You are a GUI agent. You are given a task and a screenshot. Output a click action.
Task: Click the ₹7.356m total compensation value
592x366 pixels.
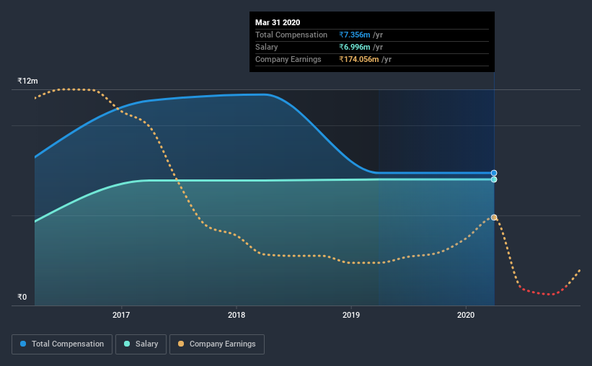355,35
